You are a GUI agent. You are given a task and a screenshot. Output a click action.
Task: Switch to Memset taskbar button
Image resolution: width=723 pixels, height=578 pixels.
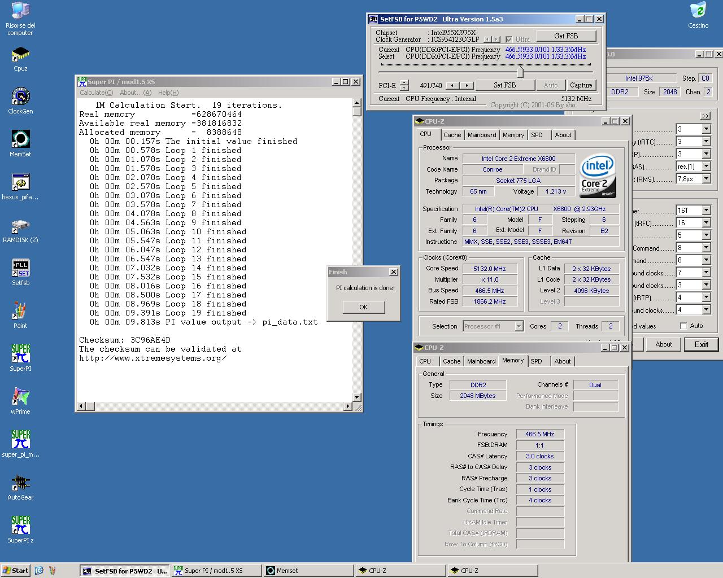pyautogui.click(x=308, y=571)
